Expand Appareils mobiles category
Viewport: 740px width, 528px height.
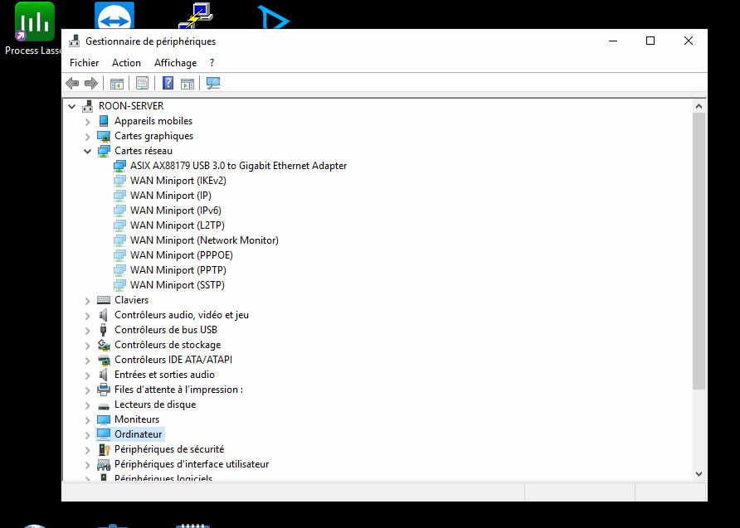[87, 122]
